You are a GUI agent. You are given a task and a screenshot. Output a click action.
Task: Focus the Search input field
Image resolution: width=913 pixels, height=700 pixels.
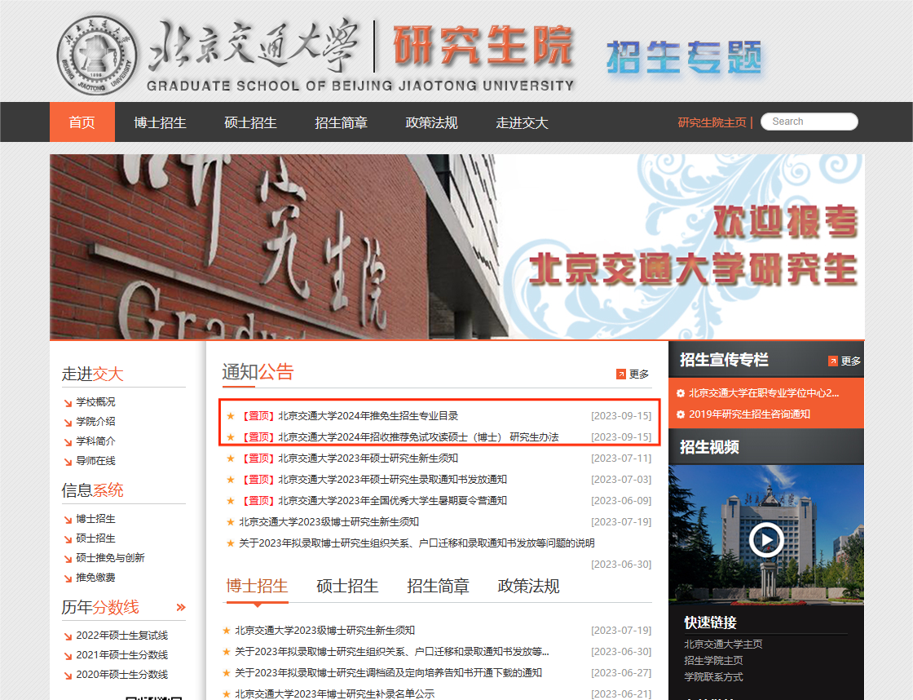[x=809, y=122]
